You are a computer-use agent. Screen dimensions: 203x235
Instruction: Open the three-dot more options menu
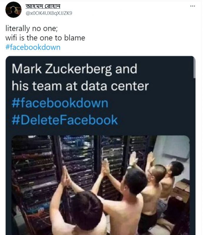coord(192,6)
